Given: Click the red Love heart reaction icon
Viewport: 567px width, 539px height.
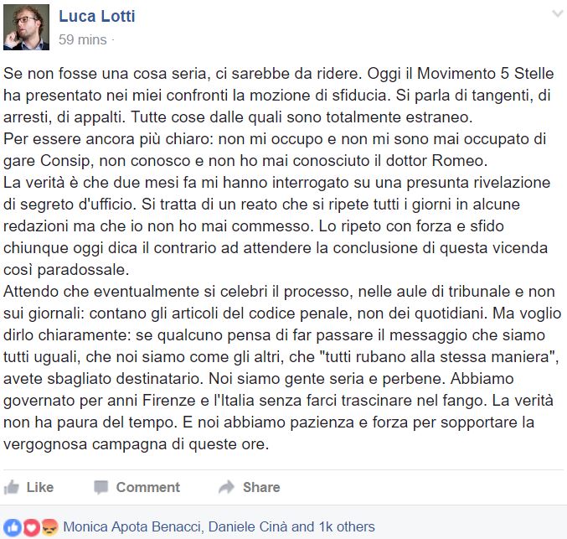Looking at the screenshot, I should click(32, 527).
